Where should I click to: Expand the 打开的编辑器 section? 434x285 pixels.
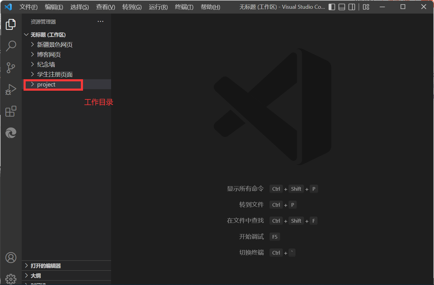click(66, 266)
